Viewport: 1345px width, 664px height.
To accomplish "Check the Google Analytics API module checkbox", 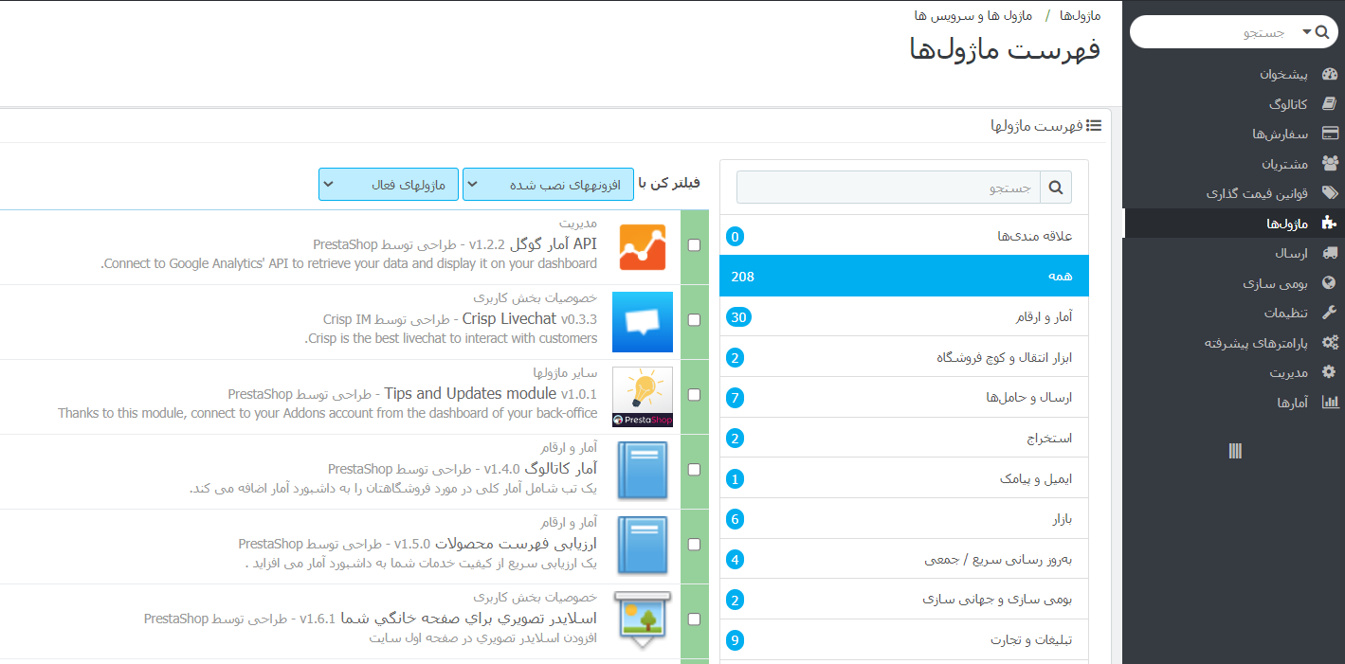I will point(695,245).
